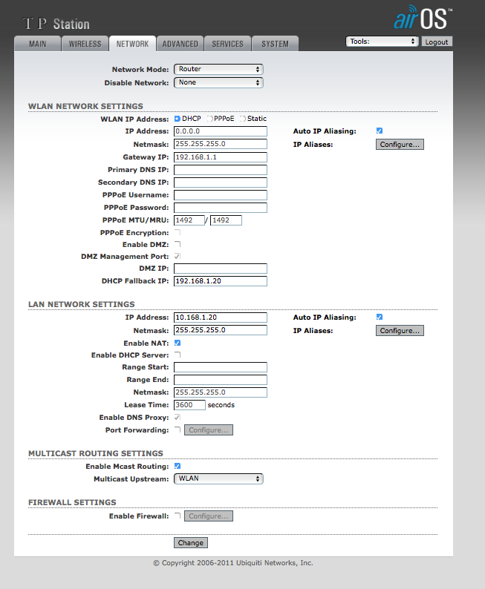The width and height of the screenshot is (485, 589).
Task: Go to the Services tab
Action: [x=227, y=44]
